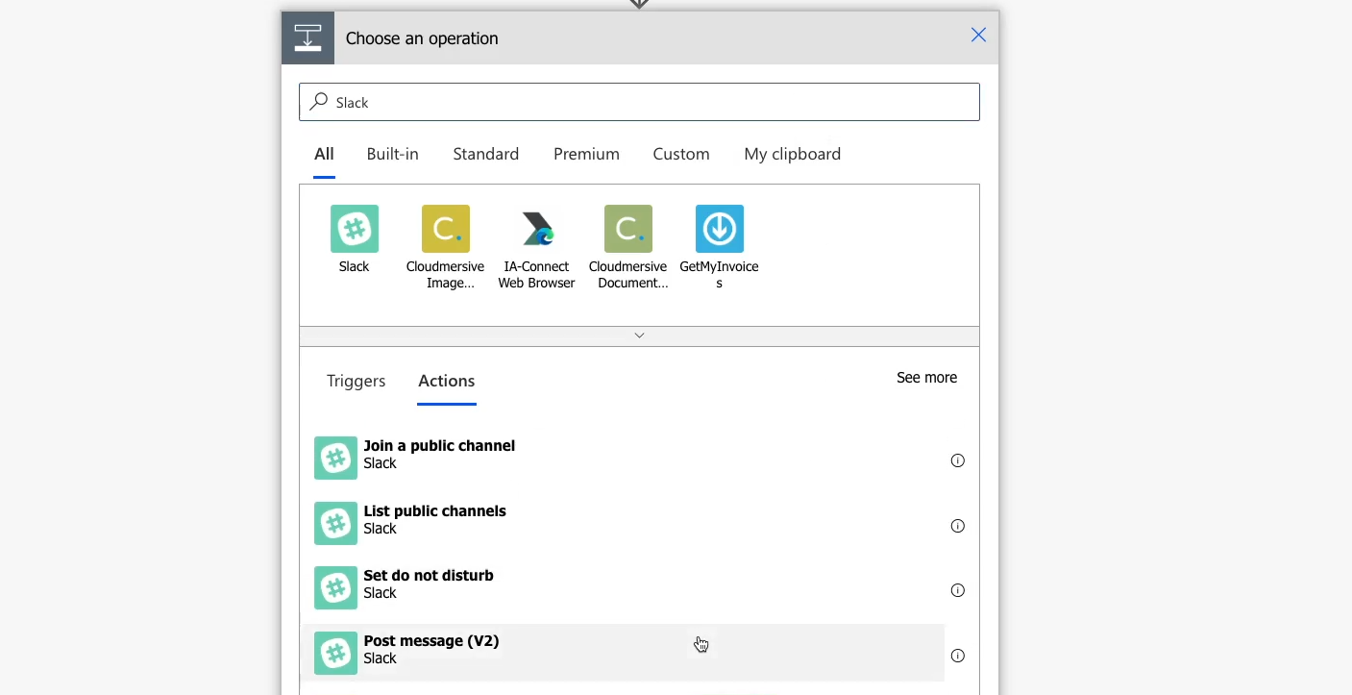The width and height of the screenshot is (1352, 695).
Task: Switch to the Built-in tab
Action: tap(392, 154)
